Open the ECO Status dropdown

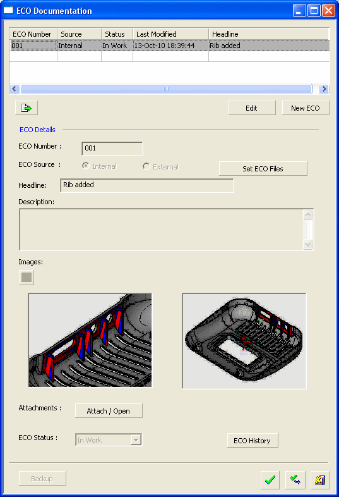coord(136,440)
